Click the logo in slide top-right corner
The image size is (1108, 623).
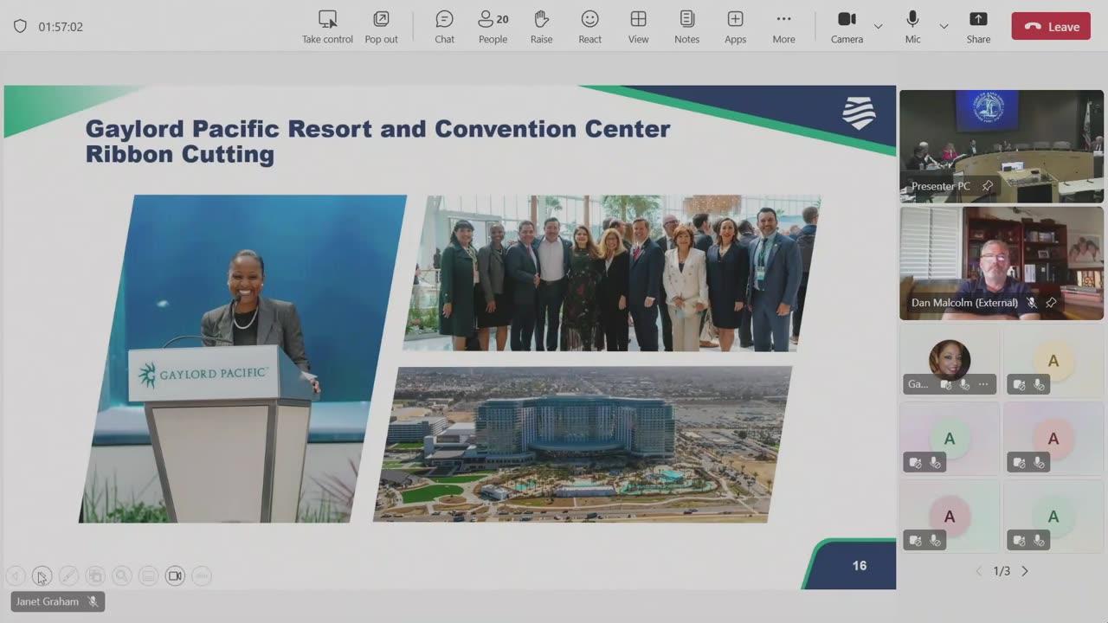[x=859, y=113]
